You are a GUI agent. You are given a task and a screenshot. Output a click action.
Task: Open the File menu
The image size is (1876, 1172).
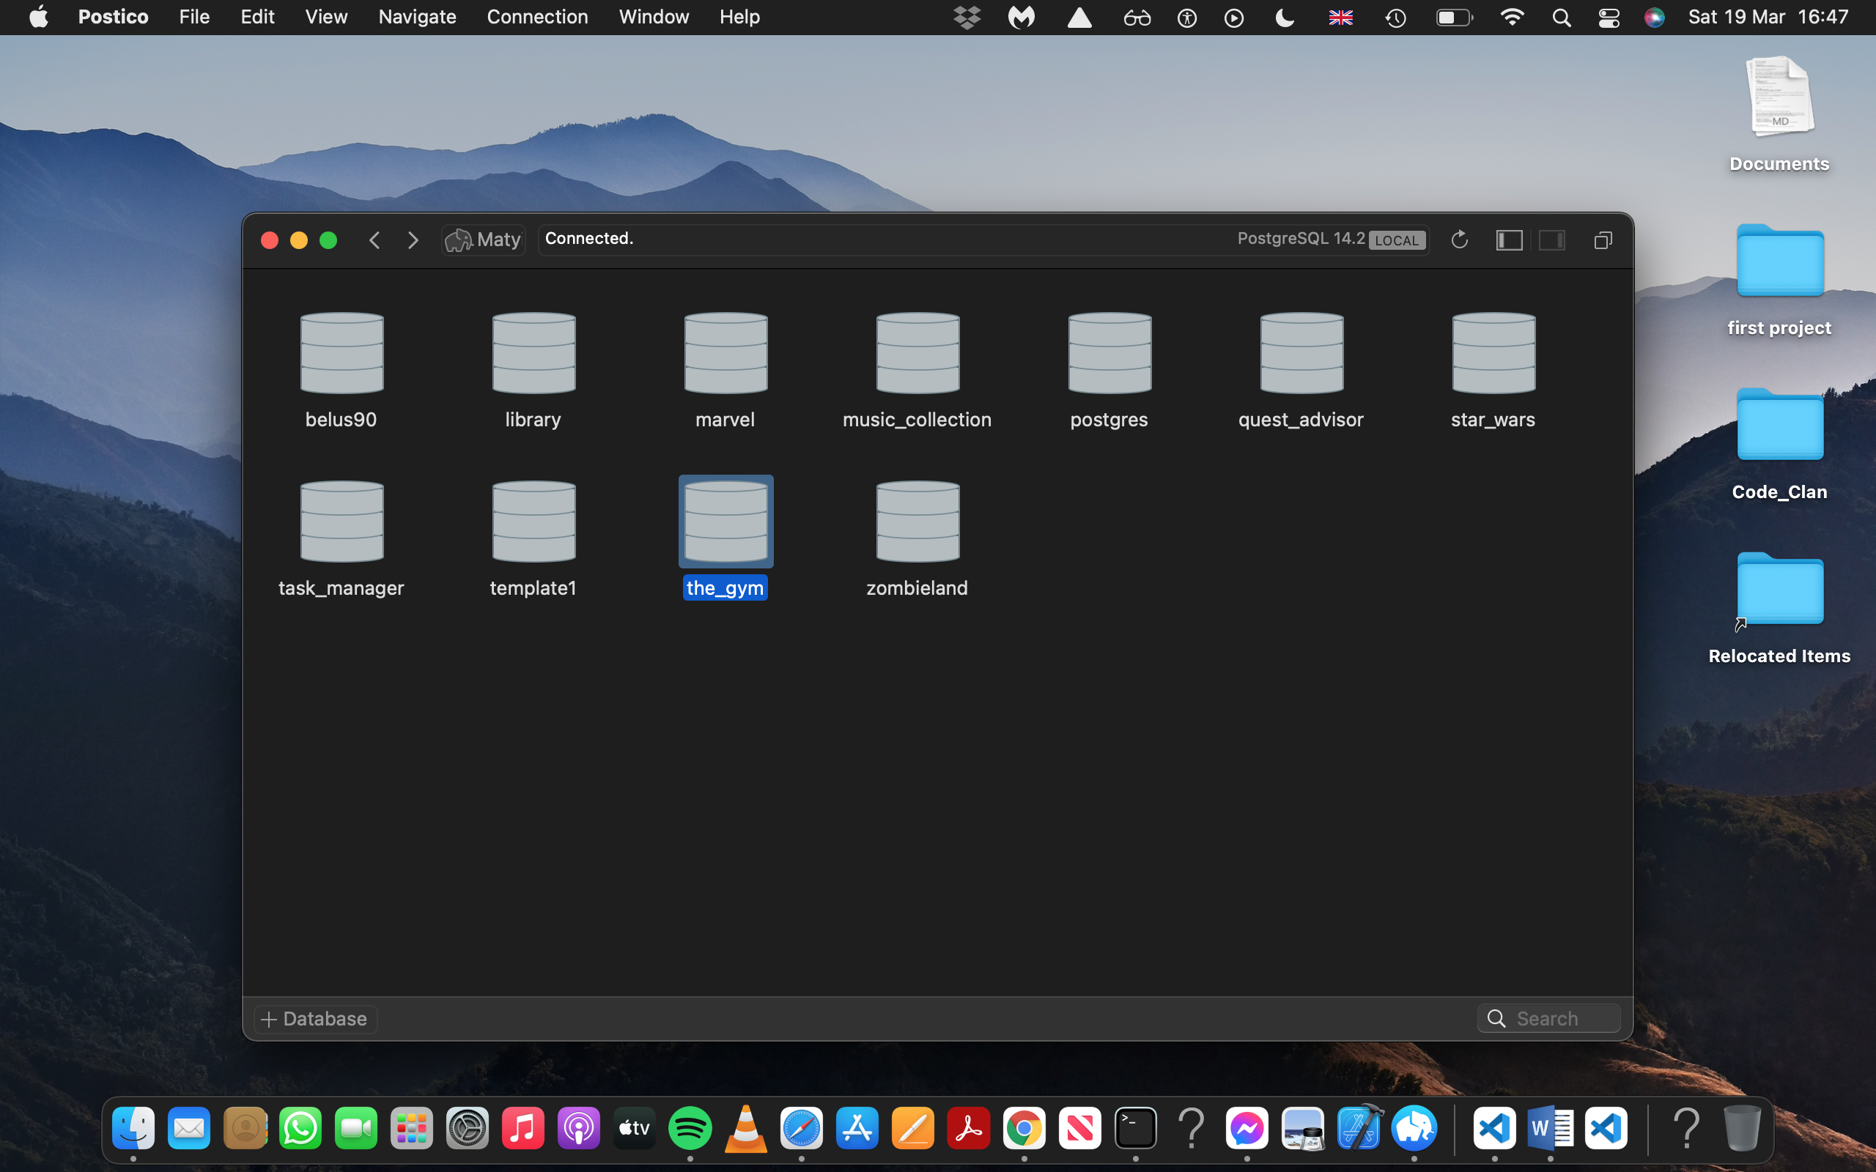click(193, 17)
